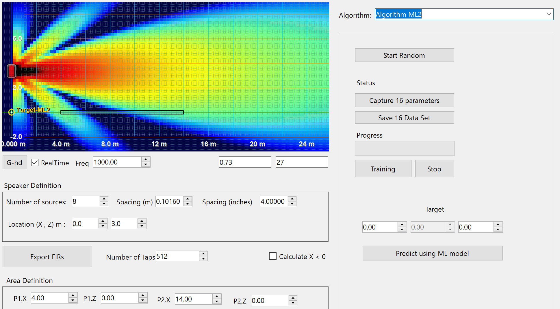
Task: Increase Number of Taps with up arrow
Action: click(x=203, y=254)
